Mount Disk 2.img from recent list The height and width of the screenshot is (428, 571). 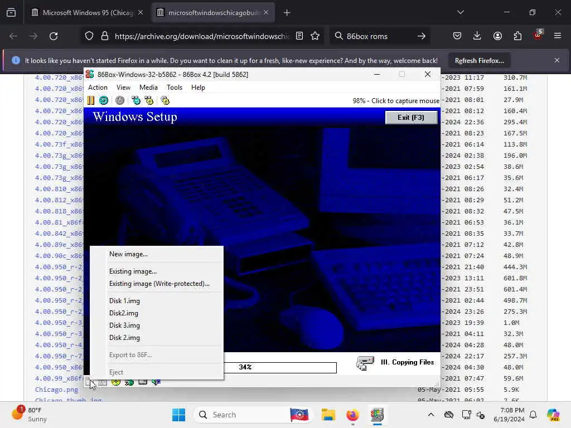pos(157,338)
